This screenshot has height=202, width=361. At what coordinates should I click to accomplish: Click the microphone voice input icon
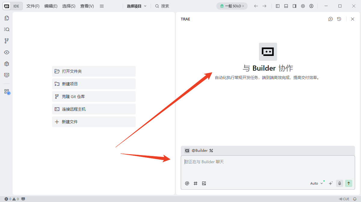click(340, 183)
